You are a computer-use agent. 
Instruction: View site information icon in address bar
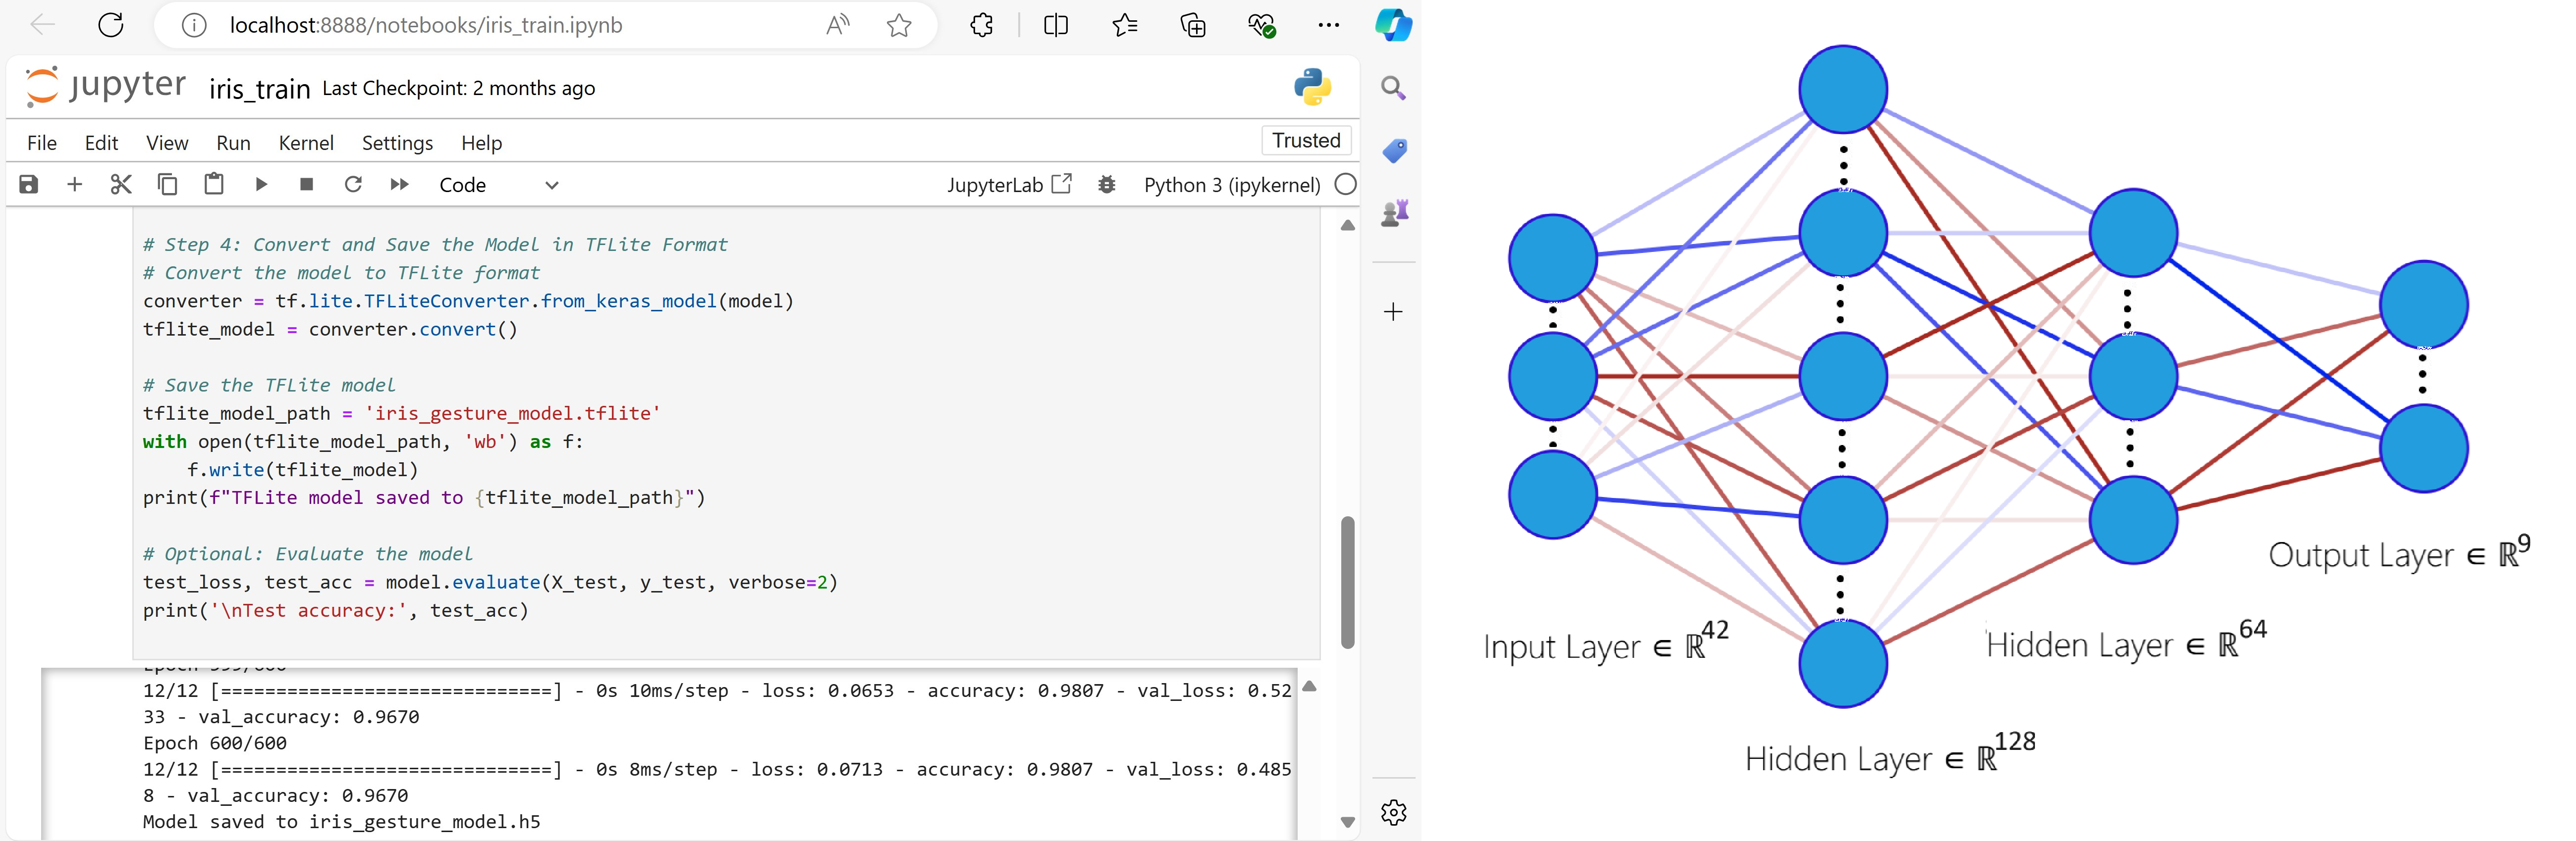pos(194,25)
